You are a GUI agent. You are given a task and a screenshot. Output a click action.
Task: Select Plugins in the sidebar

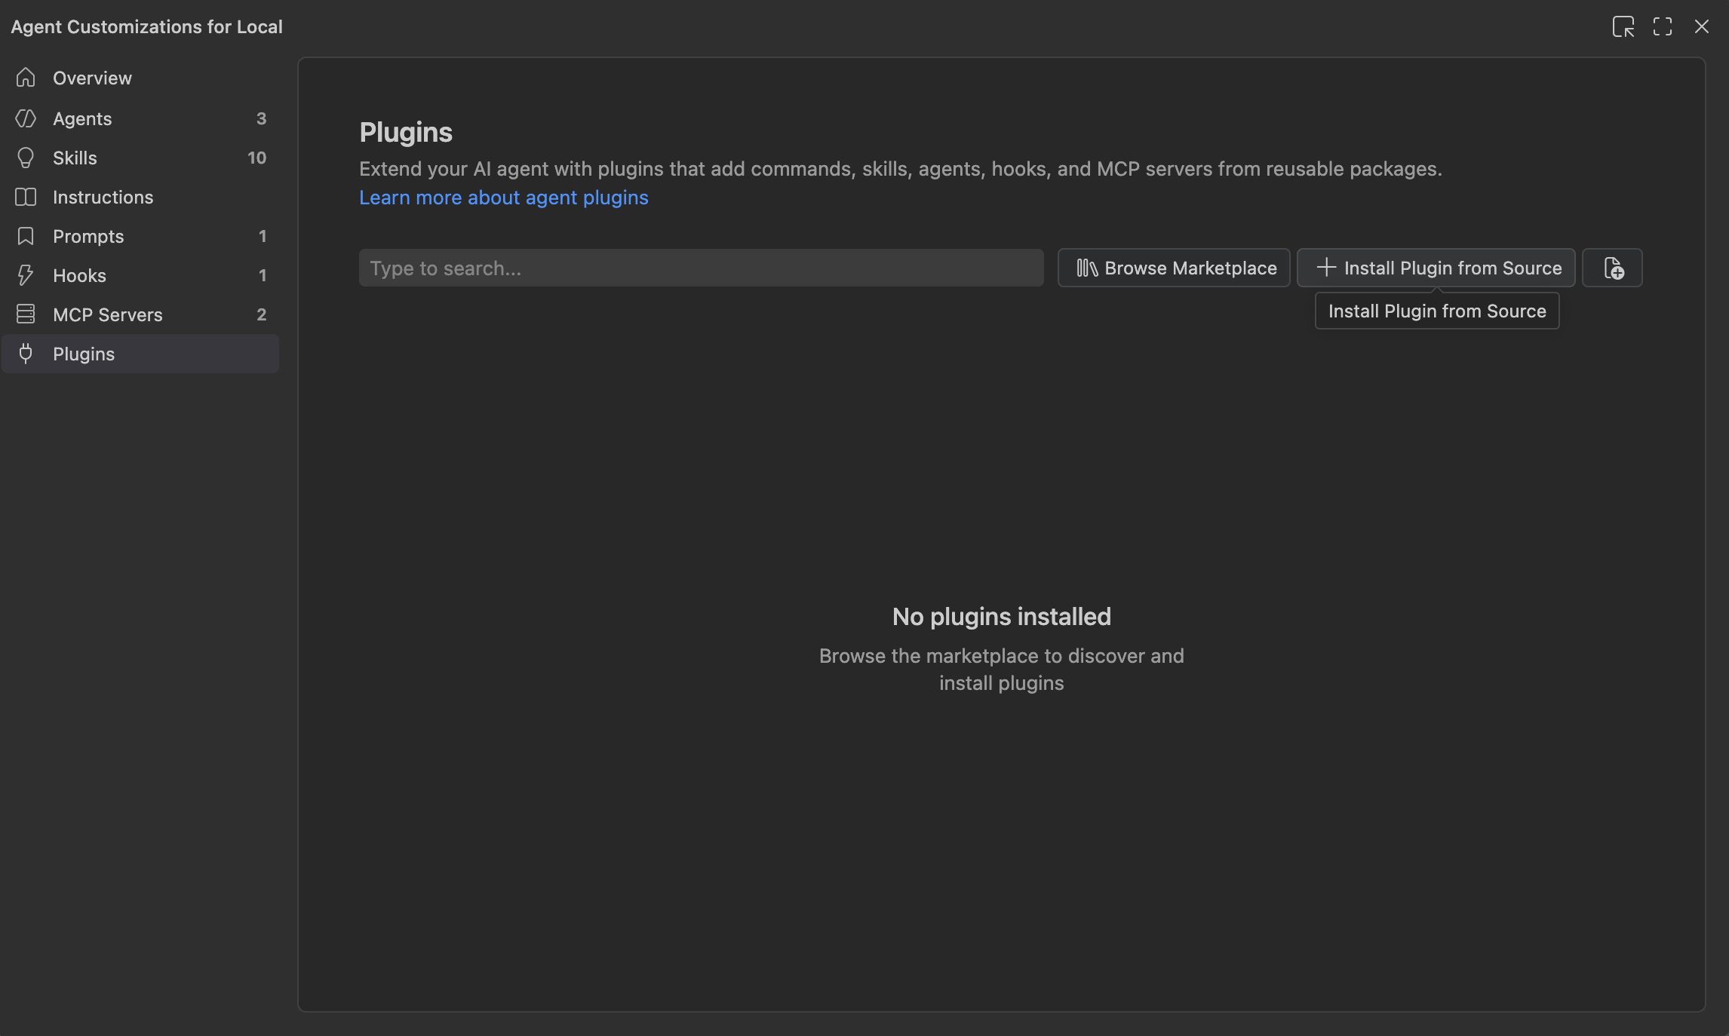click(x=140, y=354)
